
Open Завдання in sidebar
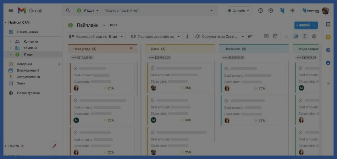point(24,64)
